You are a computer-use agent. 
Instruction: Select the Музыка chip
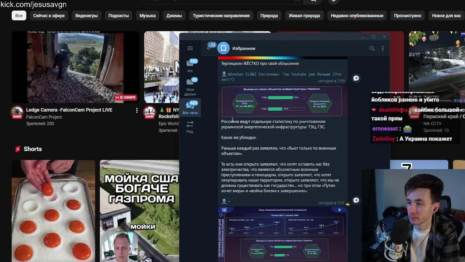point(147,16)
